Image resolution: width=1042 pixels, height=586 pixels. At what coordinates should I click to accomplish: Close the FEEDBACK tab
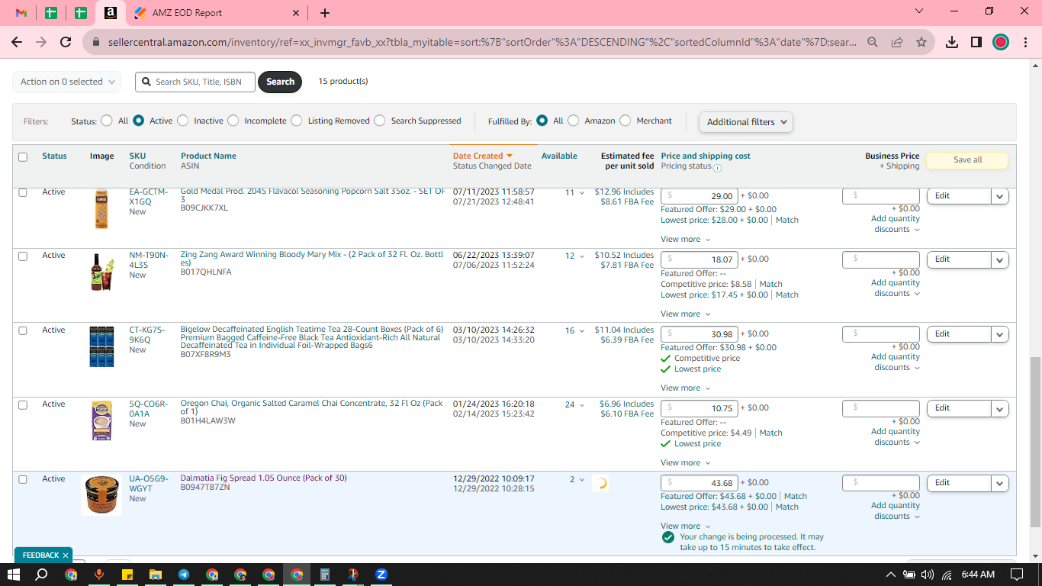(x=66, y=555)
